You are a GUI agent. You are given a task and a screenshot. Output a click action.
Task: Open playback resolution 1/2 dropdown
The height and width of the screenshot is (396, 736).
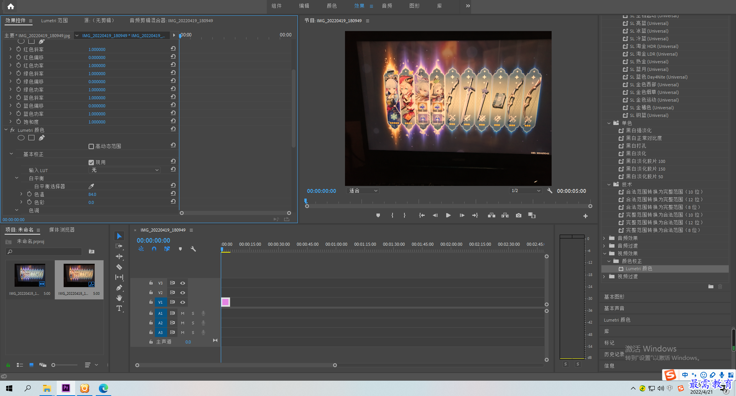coord(525,191)
